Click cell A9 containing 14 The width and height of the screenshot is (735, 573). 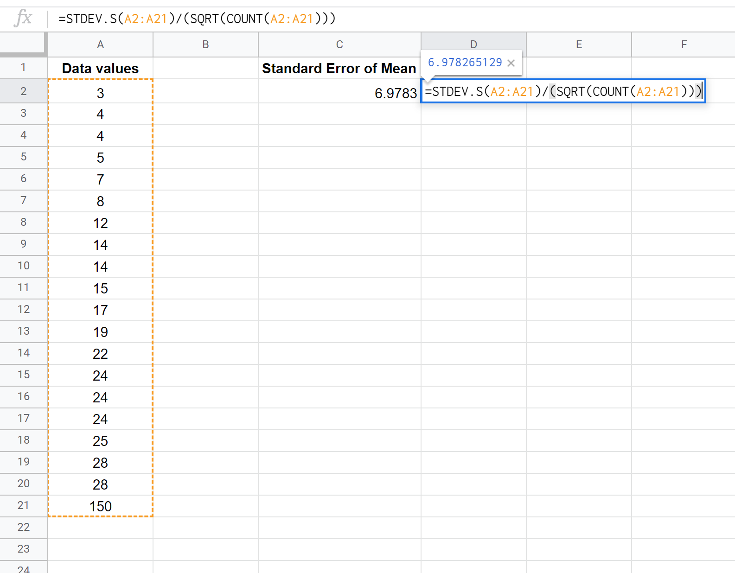point(101,245)
